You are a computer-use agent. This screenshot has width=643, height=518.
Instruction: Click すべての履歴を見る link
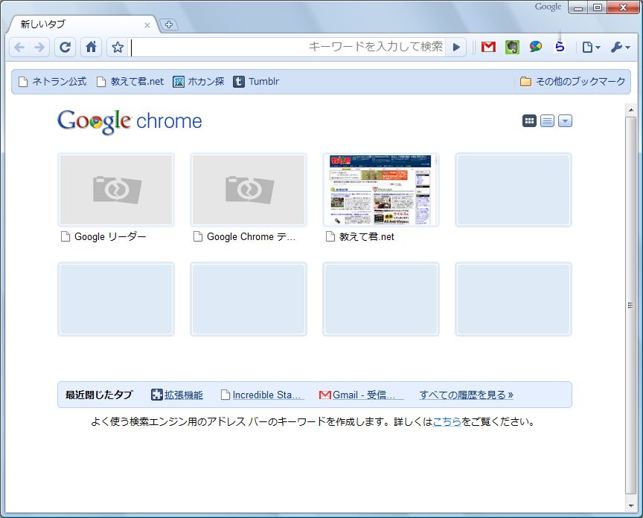(467, 395)
